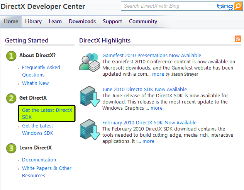Click author name Jason Strayer
244x190 pixels.
(185, 74)
